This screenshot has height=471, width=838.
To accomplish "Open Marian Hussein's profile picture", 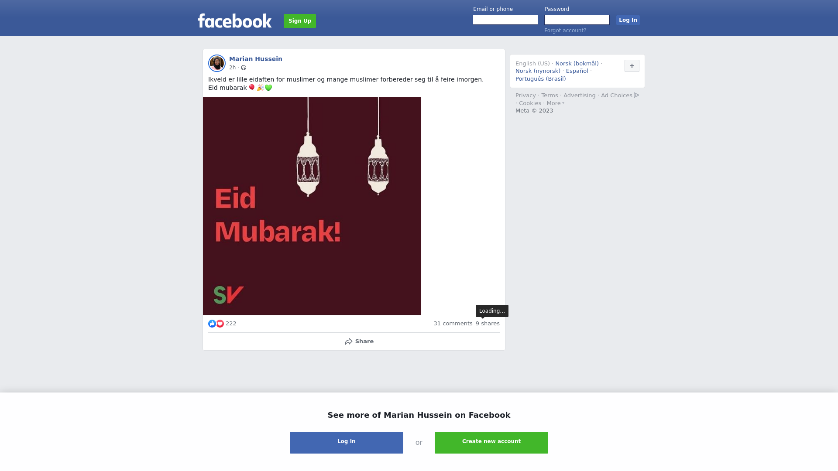I will tap(217, 63).
